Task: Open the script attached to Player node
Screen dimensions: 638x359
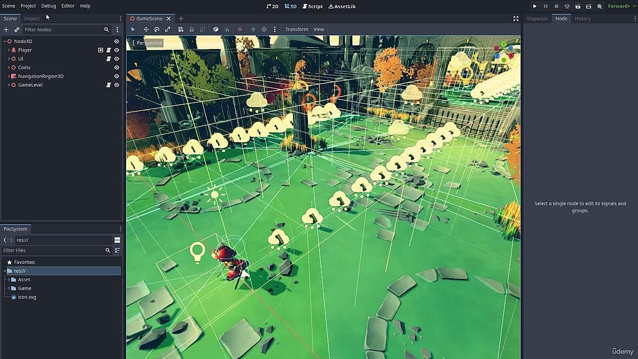Action: (x=109, y=50)
